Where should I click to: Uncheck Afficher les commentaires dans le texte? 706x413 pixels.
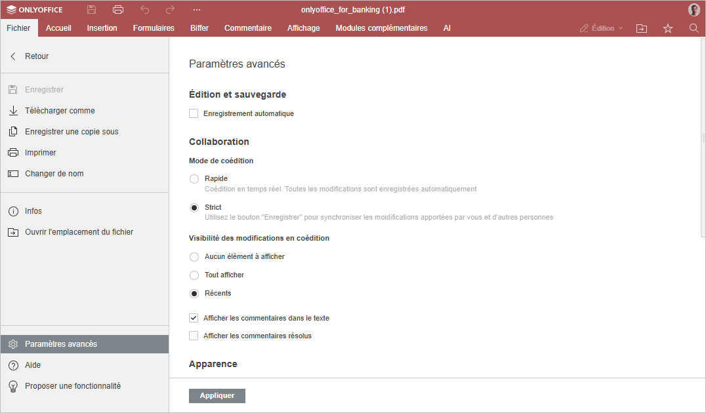coord(194,318)
